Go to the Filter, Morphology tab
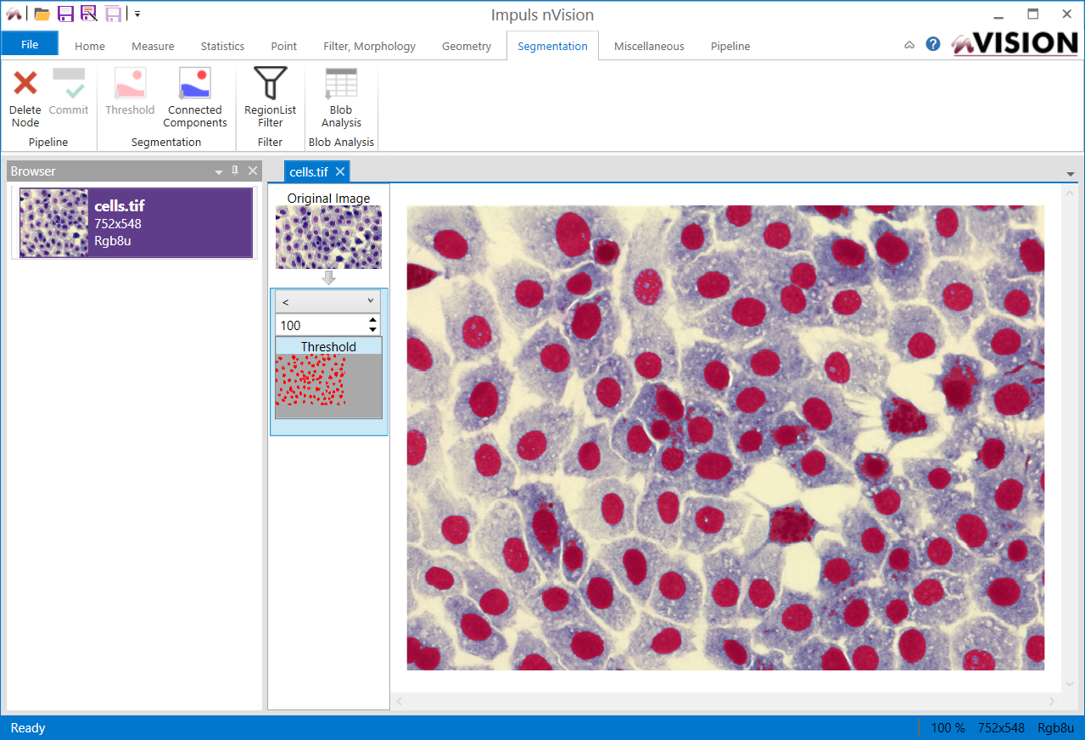 click(370, 46)
